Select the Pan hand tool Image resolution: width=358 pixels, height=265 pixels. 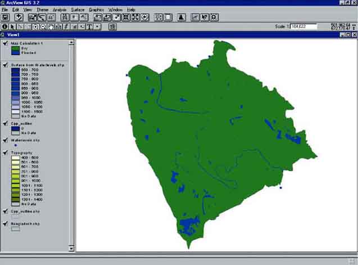point(51,26)
